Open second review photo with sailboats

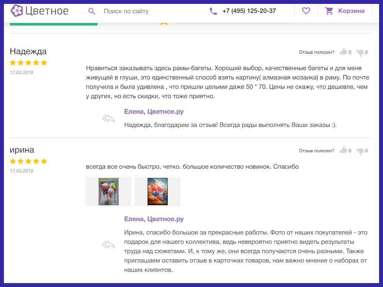157,192
